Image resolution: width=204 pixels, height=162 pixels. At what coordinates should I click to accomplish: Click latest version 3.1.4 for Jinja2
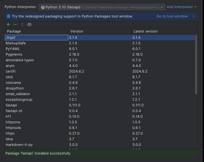coord(136,38)
